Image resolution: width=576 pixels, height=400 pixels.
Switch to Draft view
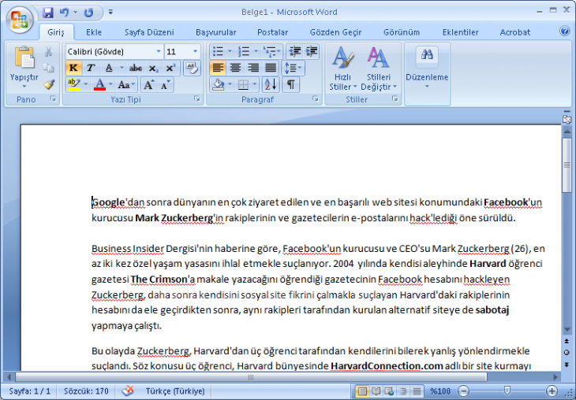(417, 391)
